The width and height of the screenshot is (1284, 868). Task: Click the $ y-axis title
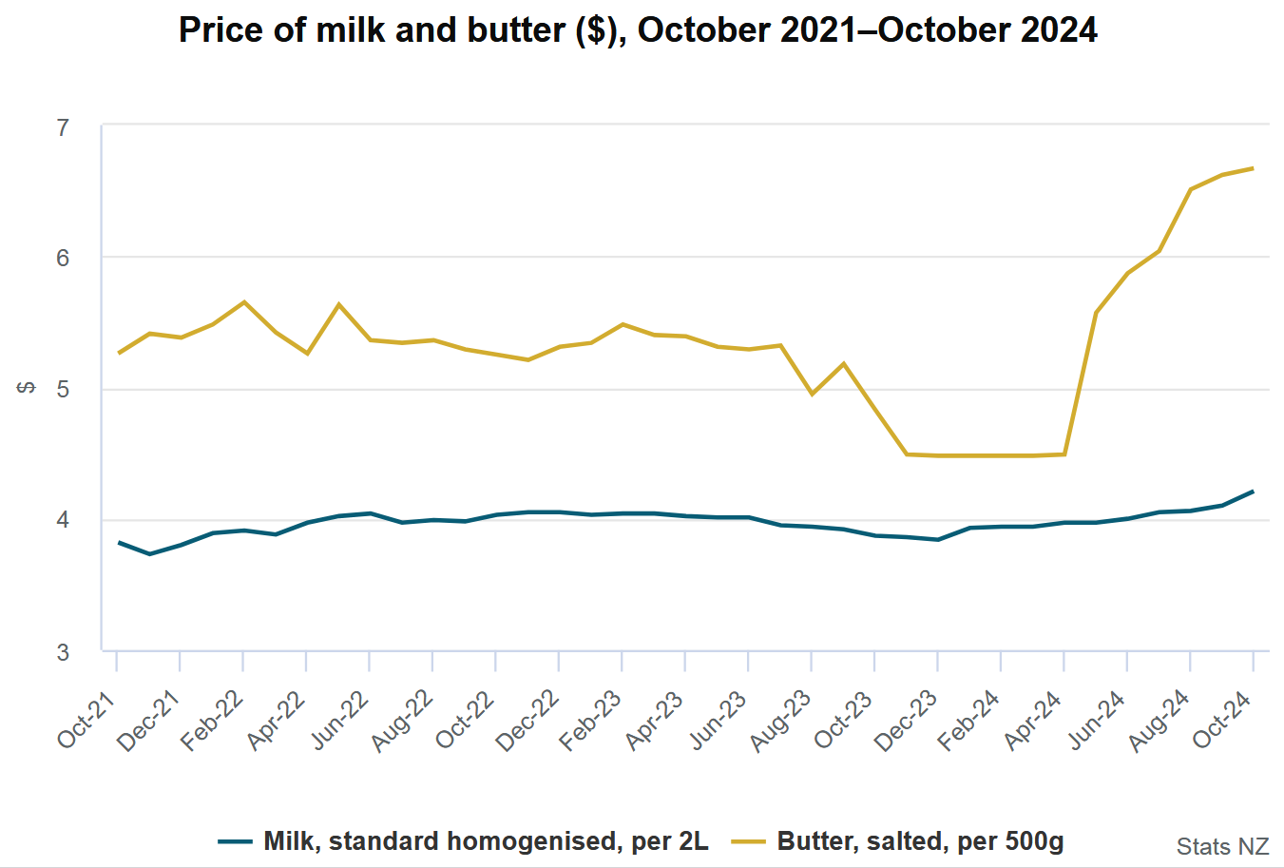pos(27,388)
